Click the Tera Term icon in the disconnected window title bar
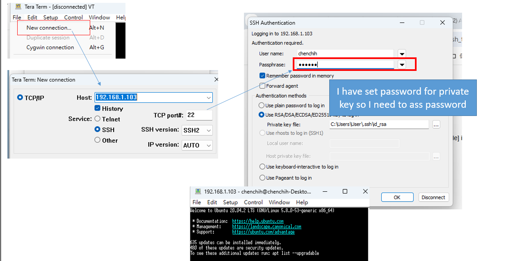 [18, 7]
